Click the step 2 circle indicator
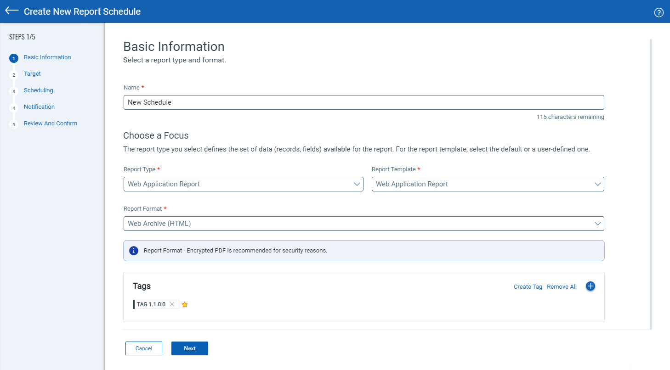The width and height of the screenshot is (670, 370). 14,75
